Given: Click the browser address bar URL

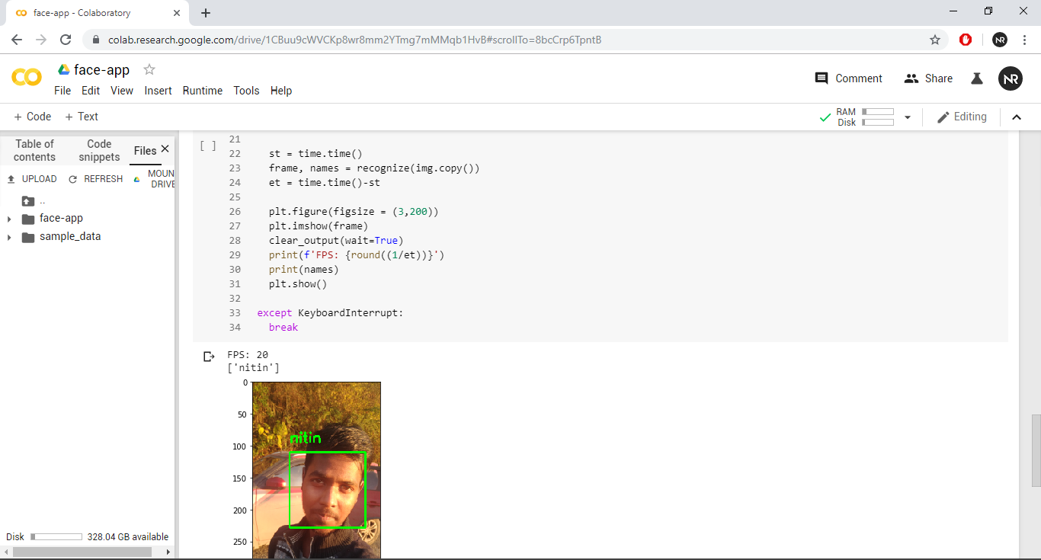Looking at the screenshot, I should click(354, 40).
